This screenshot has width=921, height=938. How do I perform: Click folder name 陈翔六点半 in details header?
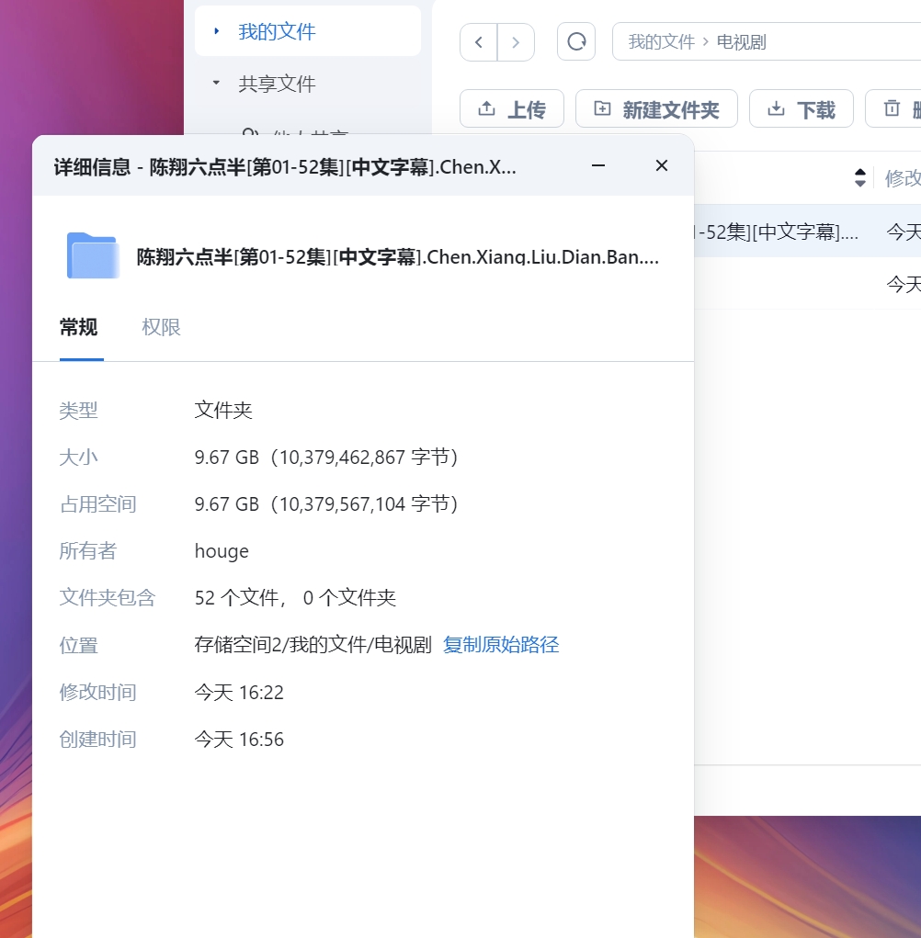tap(398, 257)
